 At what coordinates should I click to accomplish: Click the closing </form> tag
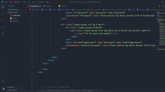pyautogui.click(x=50, y=60)
